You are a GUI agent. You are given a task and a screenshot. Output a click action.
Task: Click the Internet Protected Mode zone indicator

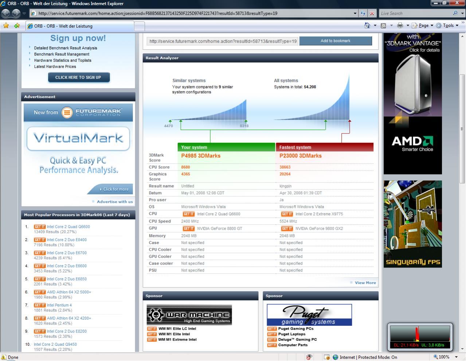click(x=365, y=357)
